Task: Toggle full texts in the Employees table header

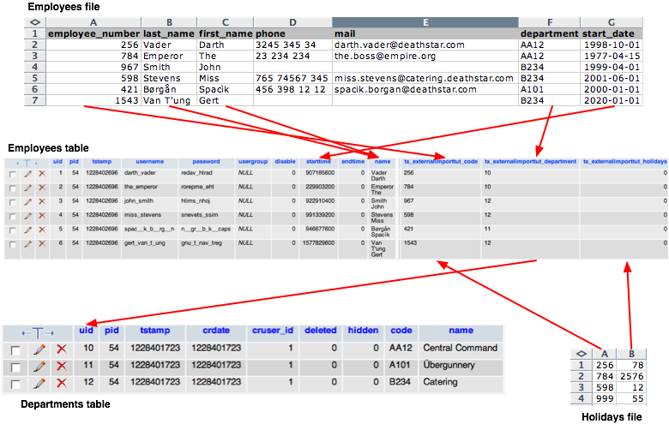Action: [x=28, y=161]
